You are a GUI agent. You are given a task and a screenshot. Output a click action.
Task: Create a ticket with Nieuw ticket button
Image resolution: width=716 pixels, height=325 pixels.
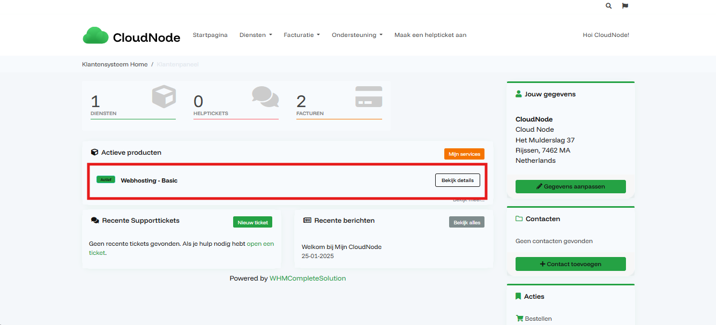[253, 222]
